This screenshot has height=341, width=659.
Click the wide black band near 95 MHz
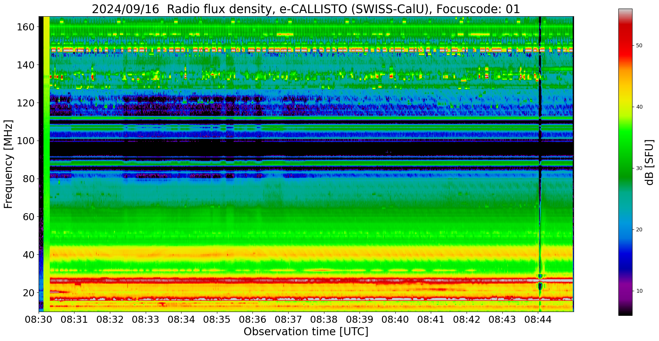coord(311,149)
